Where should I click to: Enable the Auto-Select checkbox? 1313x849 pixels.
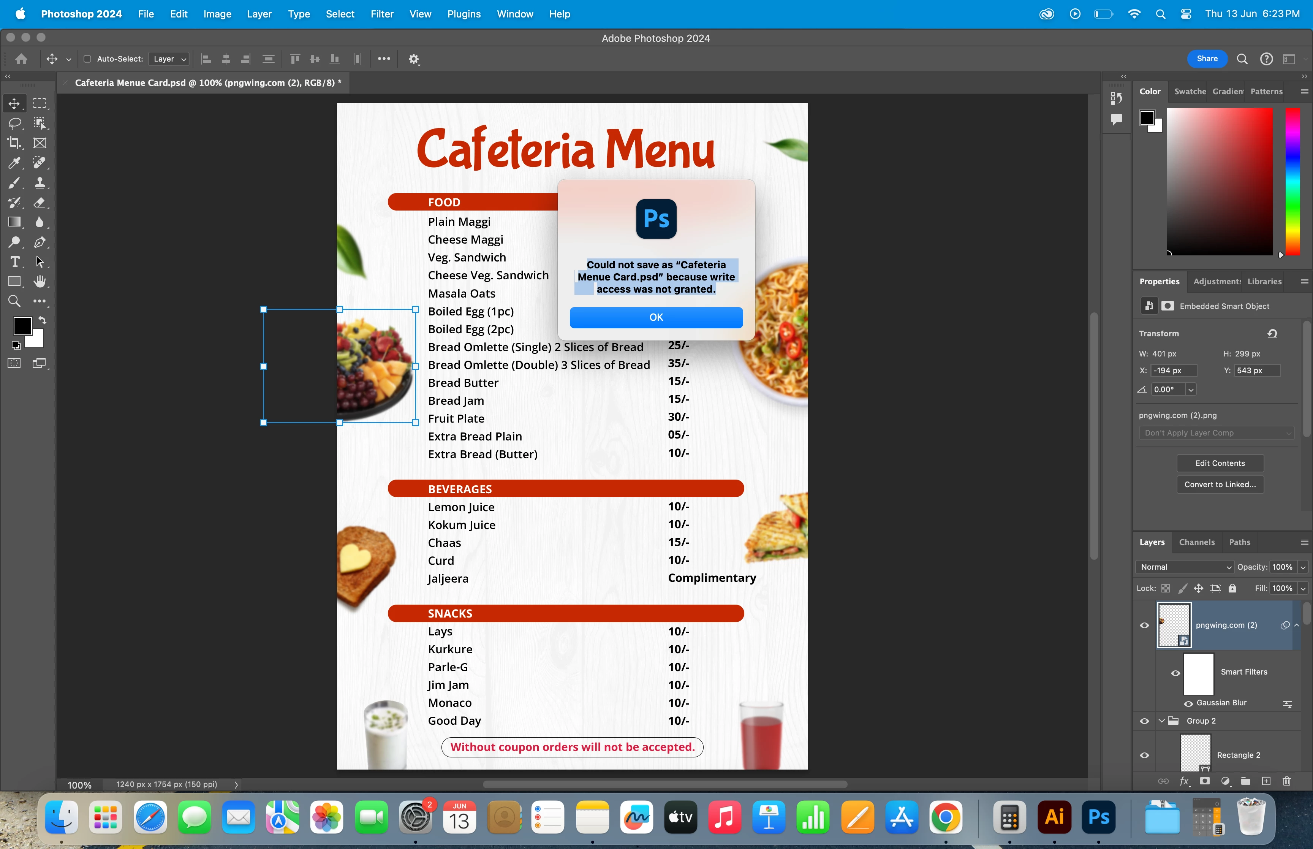click(x=87, y=59)
